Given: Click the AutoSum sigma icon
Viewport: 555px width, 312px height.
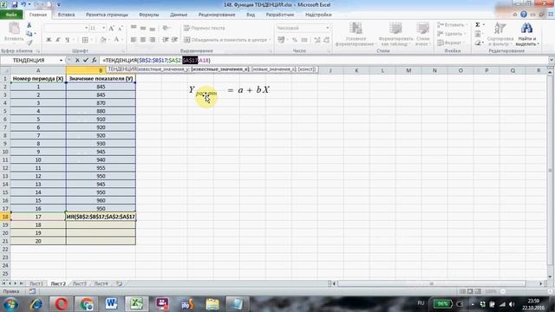Looking at the screenshot, I should [478, 25].
